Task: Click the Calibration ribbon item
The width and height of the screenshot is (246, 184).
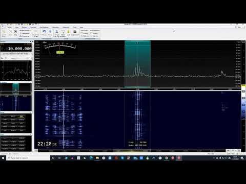Action: [x=25, y=33]
